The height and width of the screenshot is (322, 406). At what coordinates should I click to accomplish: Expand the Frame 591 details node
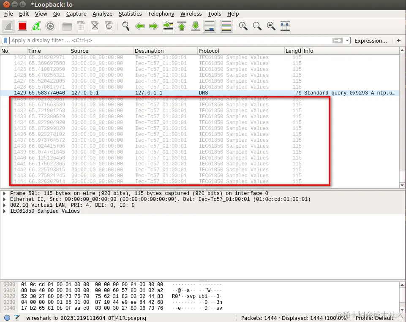point(4,193)
